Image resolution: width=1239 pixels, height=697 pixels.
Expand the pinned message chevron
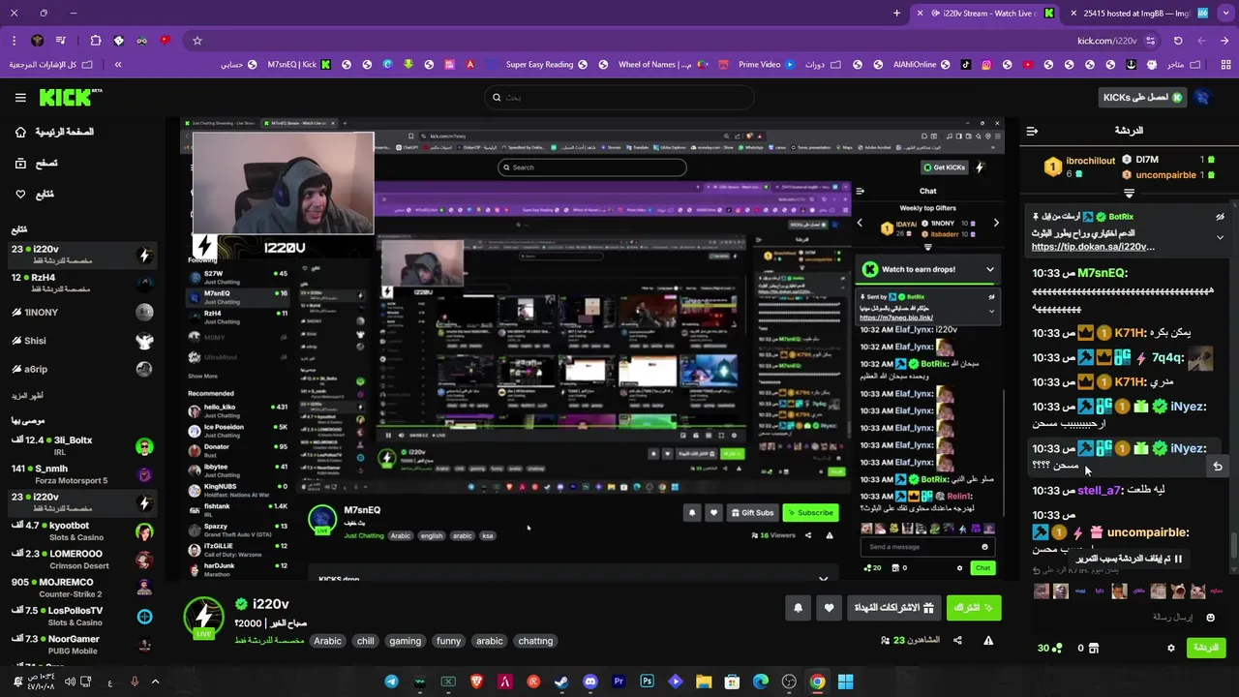coord(1220,237)
